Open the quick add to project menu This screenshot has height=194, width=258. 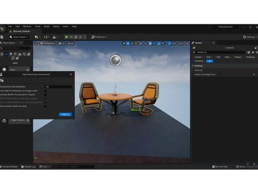point(38,37)
